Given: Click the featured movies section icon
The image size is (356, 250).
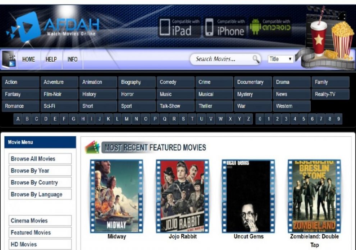Looking at the screenshot, I should coord(92,147).
